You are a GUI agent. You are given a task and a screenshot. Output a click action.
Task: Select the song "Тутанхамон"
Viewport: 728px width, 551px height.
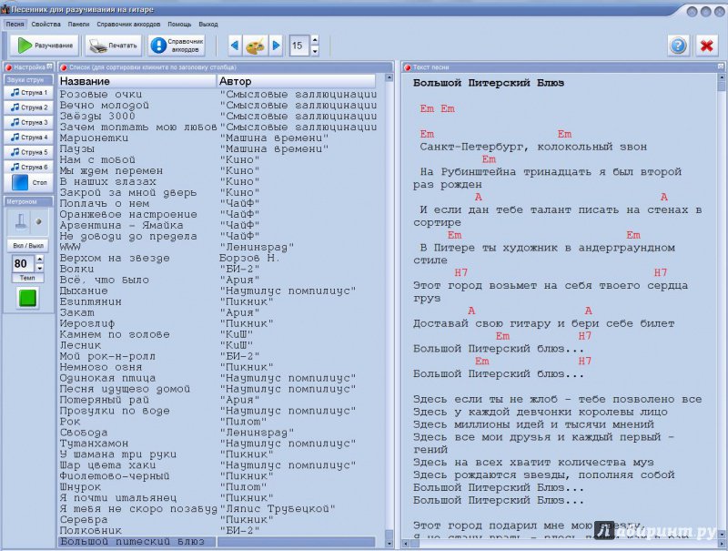click(94, 444)
